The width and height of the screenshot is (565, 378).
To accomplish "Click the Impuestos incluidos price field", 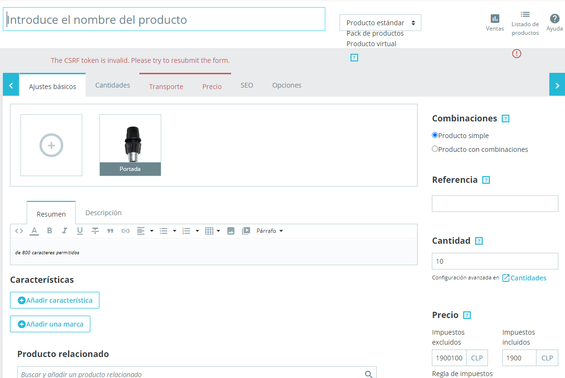I will pos(519,358).
